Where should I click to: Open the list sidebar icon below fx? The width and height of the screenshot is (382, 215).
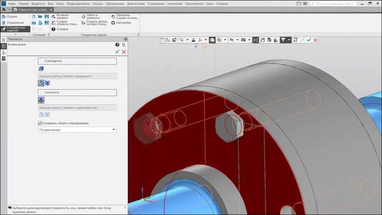tap(4, 59)
